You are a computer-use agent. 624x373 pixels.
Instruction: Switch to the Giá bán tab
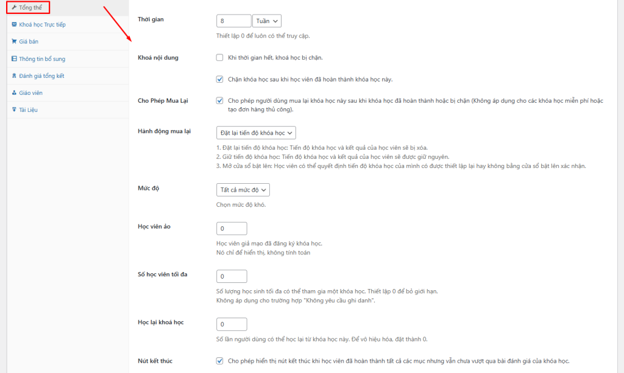tap(29, 41)
